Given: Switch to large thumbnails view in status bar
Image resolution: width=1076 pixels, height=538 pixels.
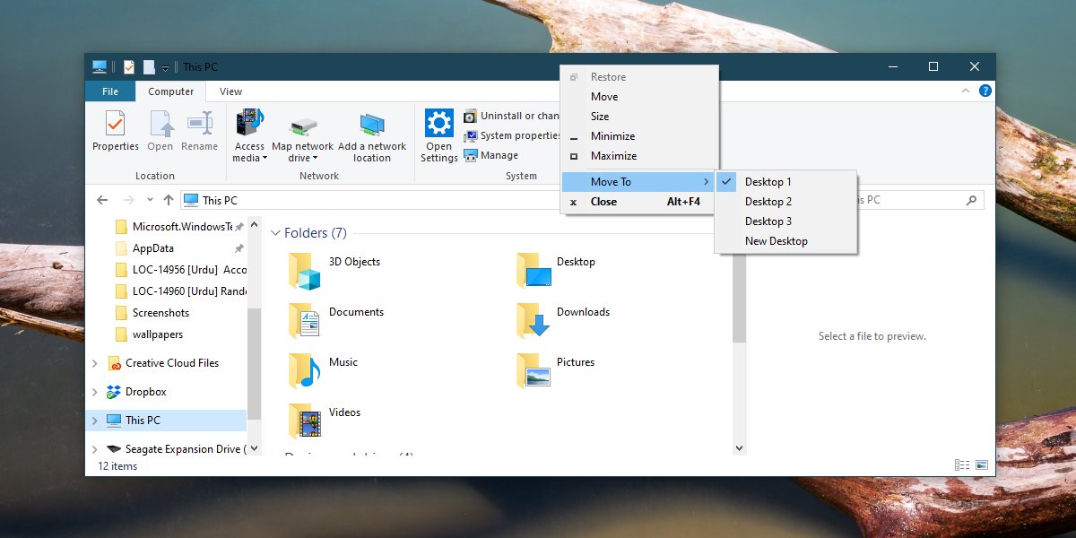Looking at the screenshot, I should pyautogui.click(x=981, y=464).
